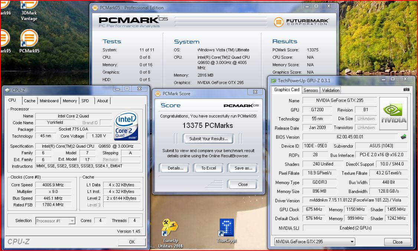Click the Core Voltage value 1.328 V

pyautogui.click(x=99, y=136)
